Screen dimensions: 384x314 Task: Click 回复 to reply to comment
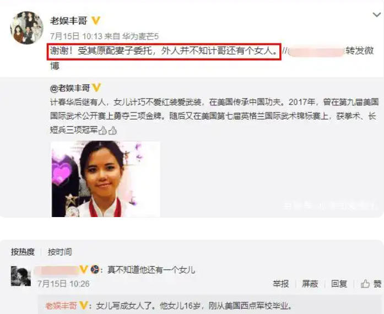pyautogui.click(x=339, y=284)
